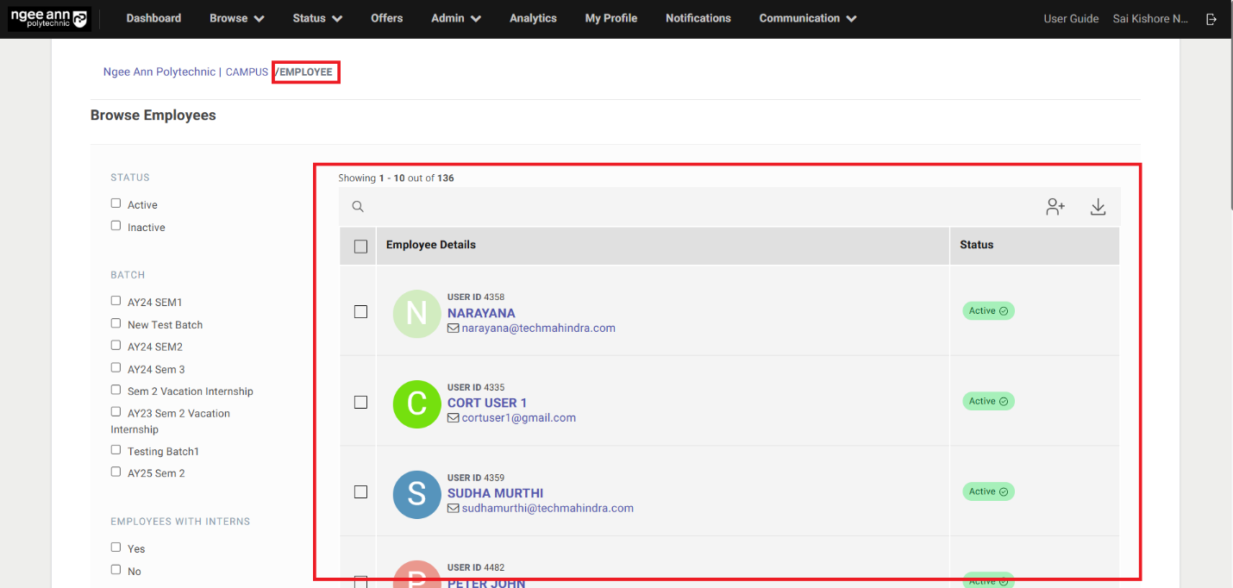Click the narayana@techmahindra.com email link
The height and width of the screenshot is (588, 1233).
click(x=538, y=328)
